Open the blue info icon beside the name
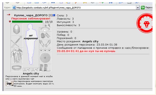Viewport: 156px width, 95px height. 54,15
